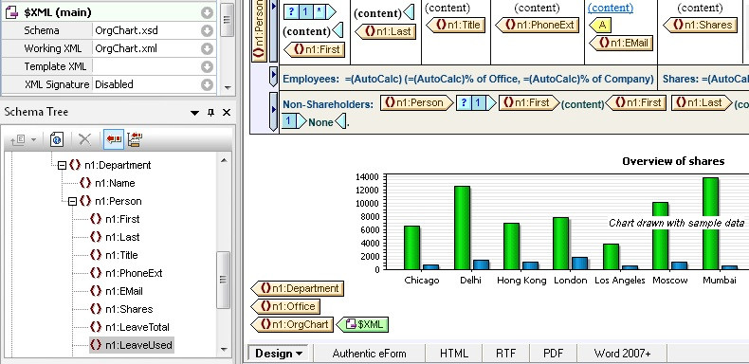The image size is (749, 364).
Task: Collapse the n1:Person tree node
Action: pyautogui.click(x=72, y=202)
